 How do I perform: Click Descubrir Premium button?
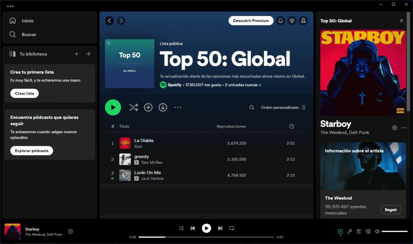[251, 21]
